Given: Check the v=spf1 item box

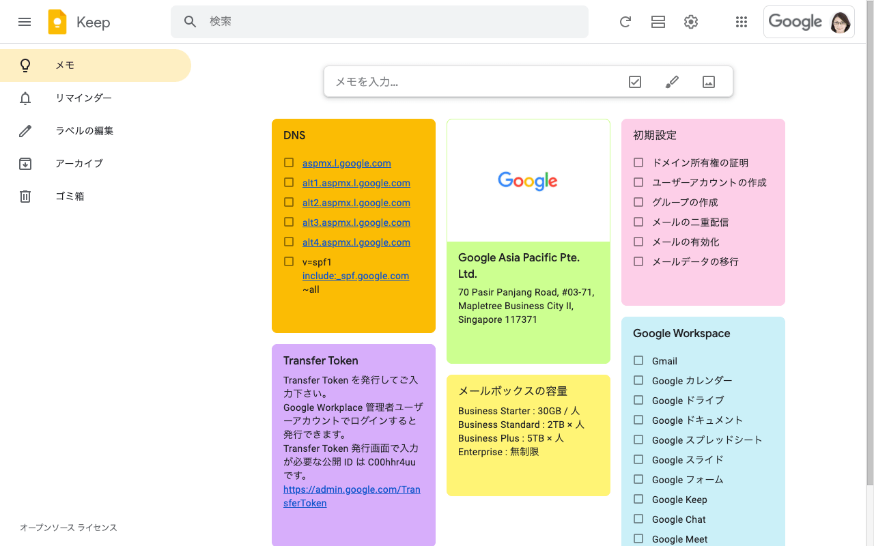Looking at the screenshot, I should point(289,261).
